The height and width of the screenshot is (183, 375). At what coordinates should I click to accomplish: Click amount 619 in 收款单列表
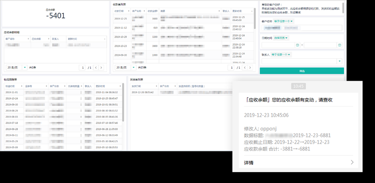click(155, 28)
